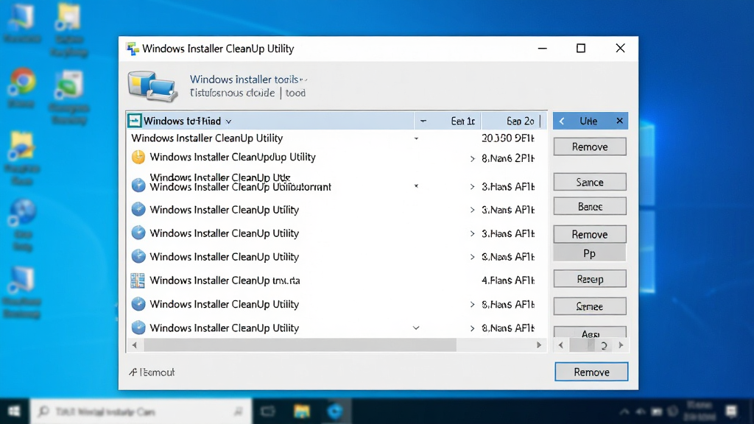
Task: Click the 'Bance' button
Action: [x=590, y=206]
